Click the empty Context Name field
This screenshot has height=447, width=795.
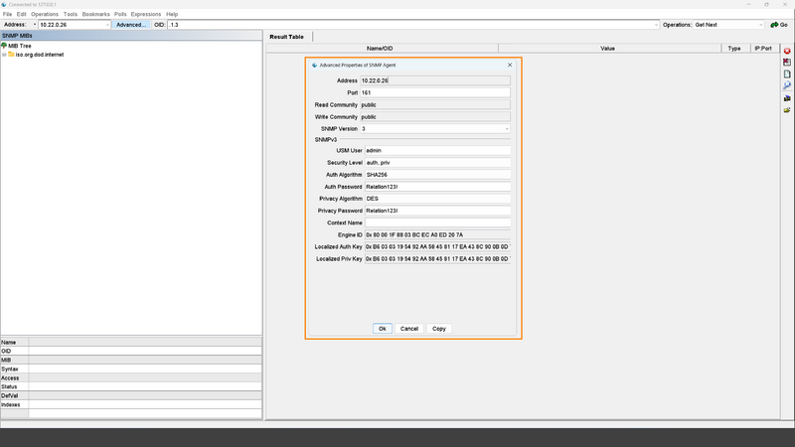pos(437,223)
